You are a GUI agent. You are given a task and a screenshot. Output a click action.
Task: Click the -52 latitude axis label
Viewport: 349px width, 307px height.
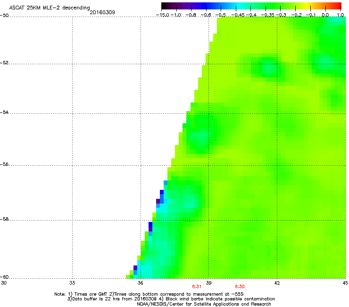(4, 63)
